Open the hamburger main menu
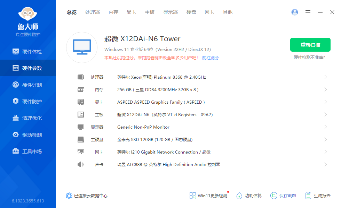Image resolution: width=341 pixels, height=208 pixels. click(308, 12)
